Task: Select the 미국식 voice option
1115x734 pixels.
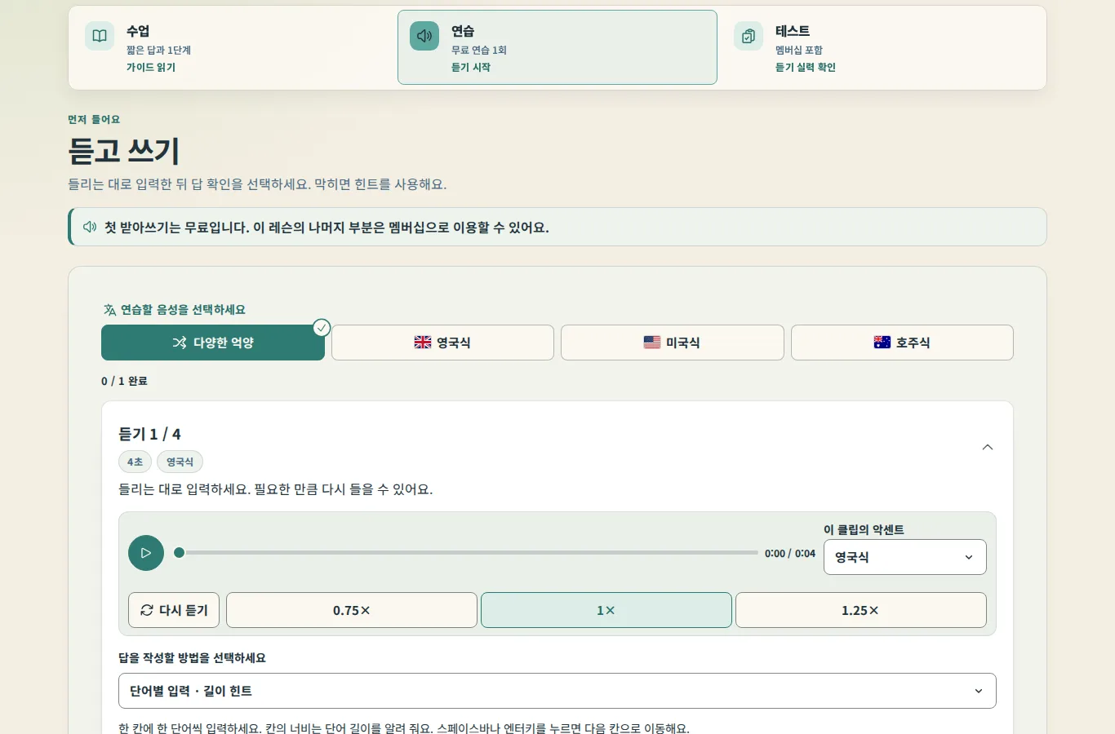Action: (x=673, y=343)
